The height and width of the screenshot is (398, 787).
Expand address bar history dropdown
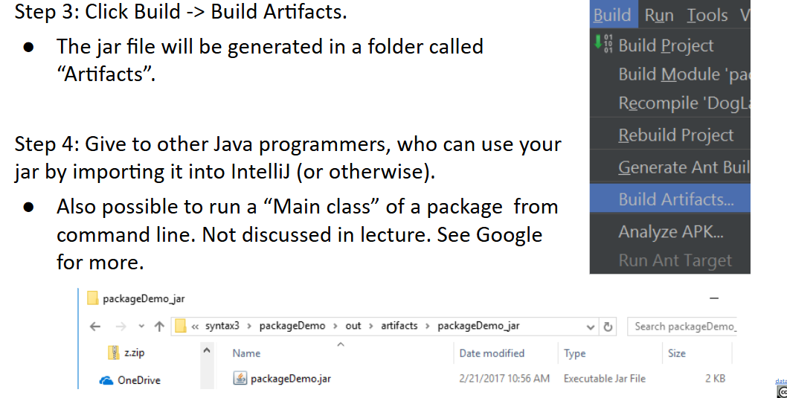(591, 327)
